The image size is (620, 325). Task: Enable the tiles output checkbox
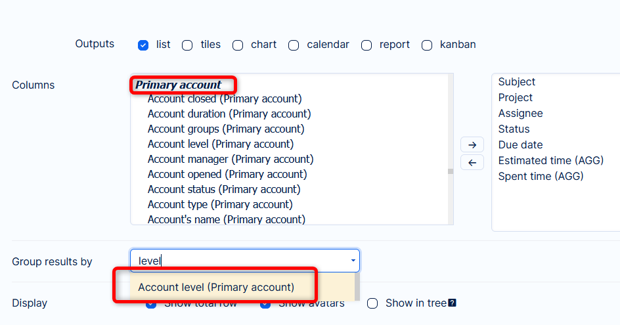(187, 45)
